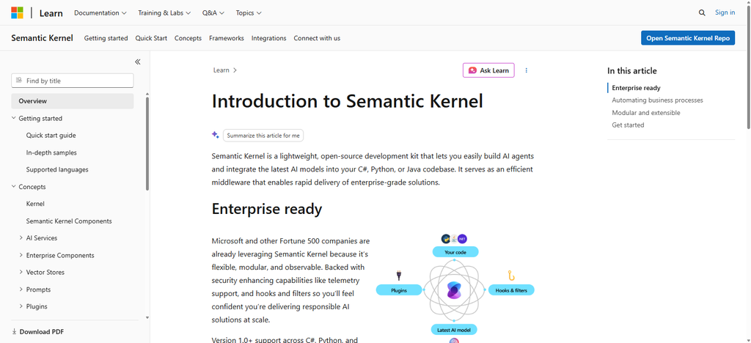Click the Download PDF arrow icon
Screen dimensions: 751x343
click(x=14, y=331)
